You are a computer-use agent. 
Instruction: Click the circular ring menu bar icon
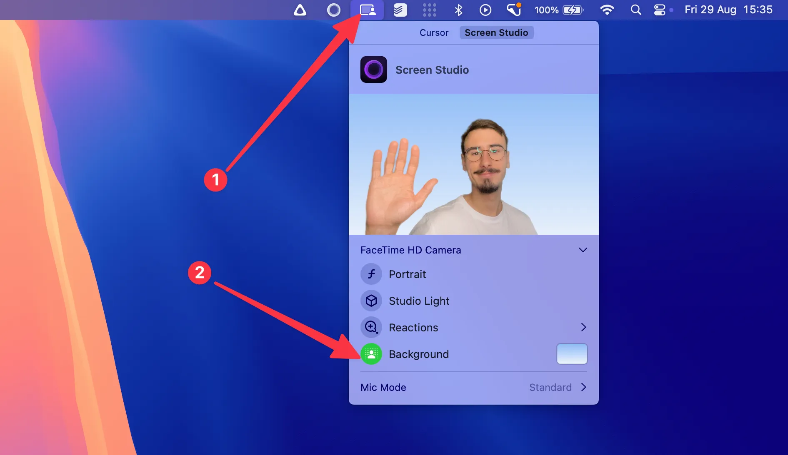333,10
